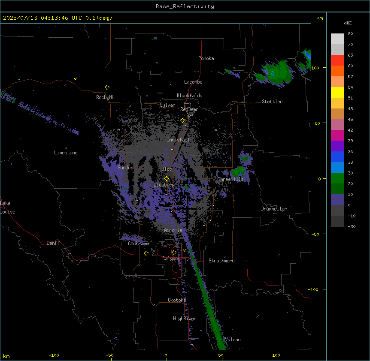The width and height of the screenshot is (370, 361).
Task: Click the -50 tick label on right axis
Action: pyautogui.click(x=315, y=234)
